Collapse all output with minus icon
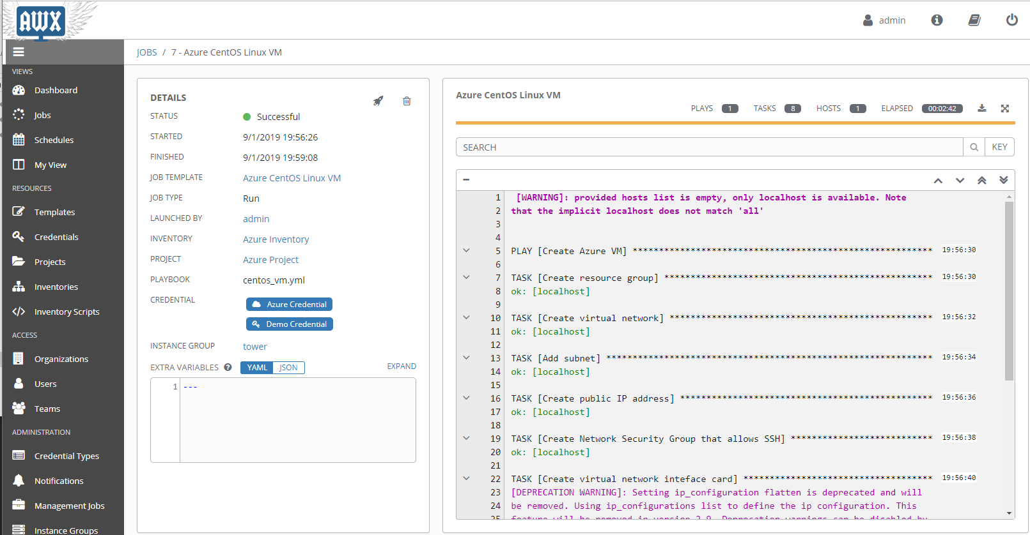Image resolution: width=1030 pixels, height=535 pixels. 466,180
